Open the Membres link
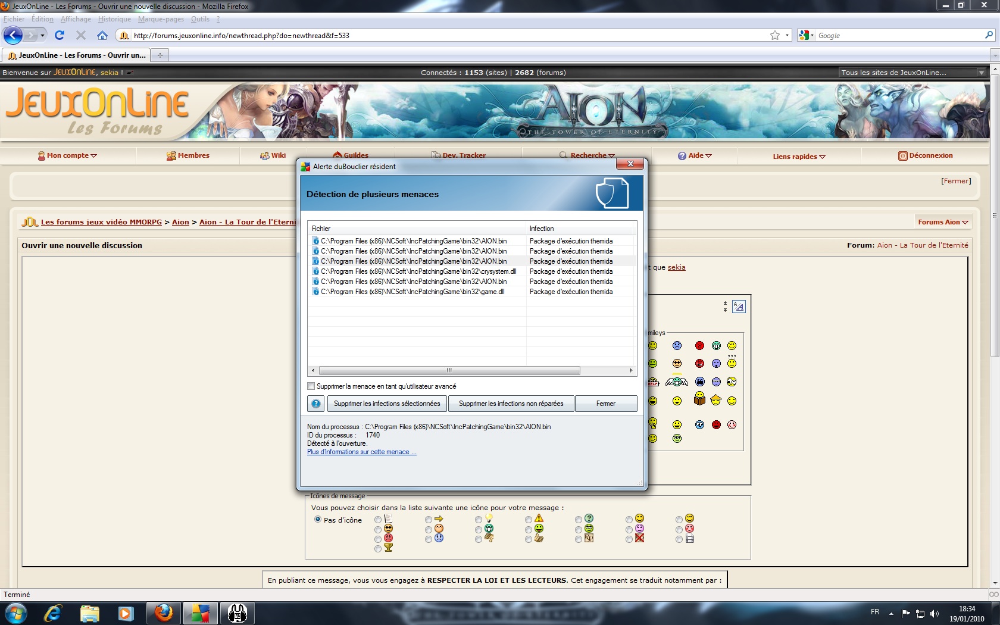This screenshot has height=625, width=1000. point(188,155)
